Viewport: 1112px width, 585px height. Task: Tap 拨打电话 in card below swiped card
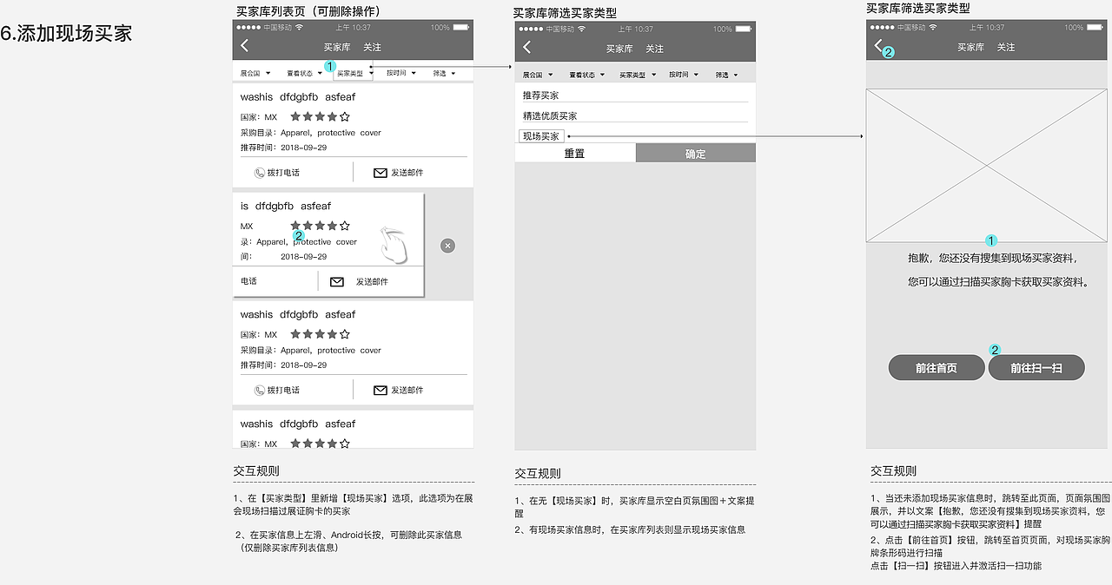coord(277,391)
